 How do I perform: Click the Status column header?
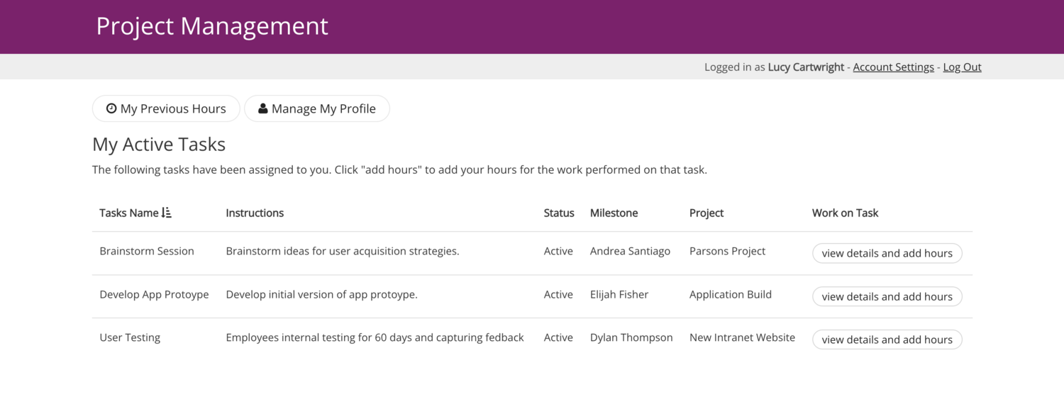point(559,213)
